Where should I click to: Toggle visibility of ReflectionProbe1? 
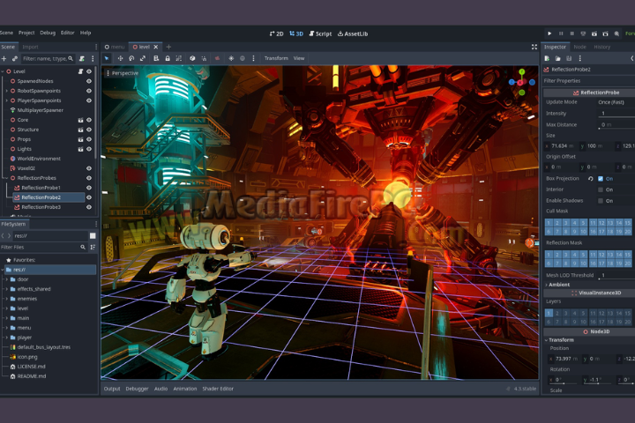[89, 188]
